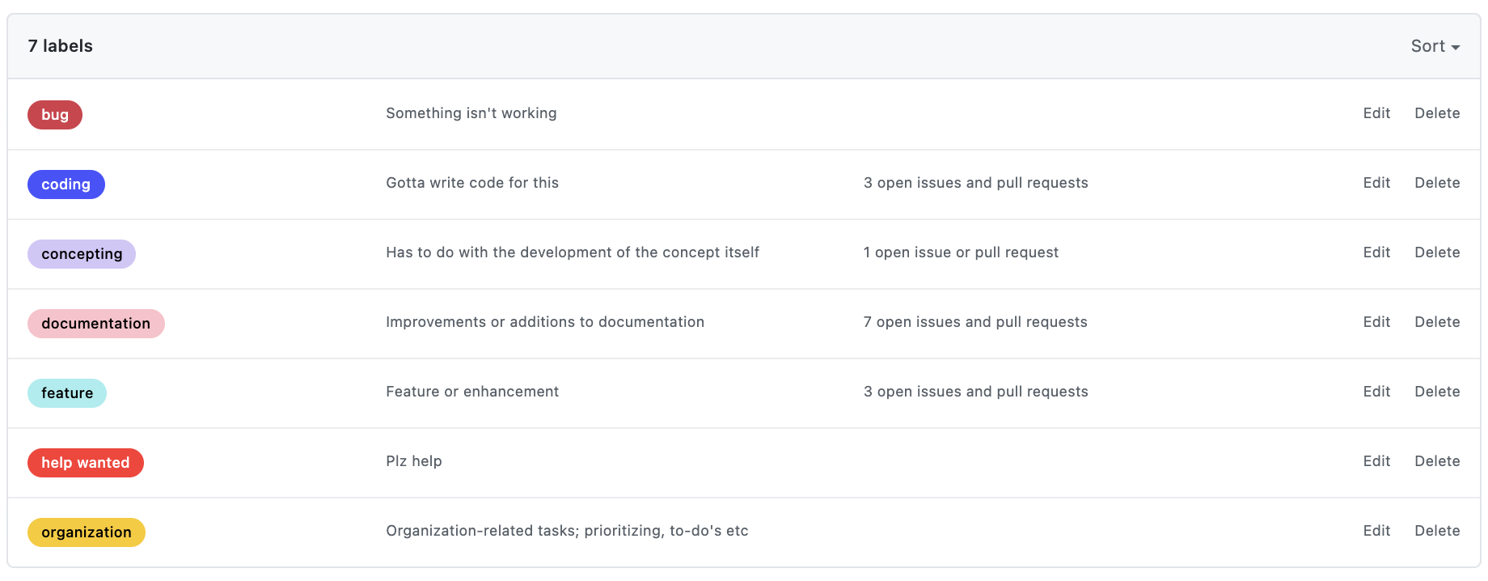Viewport: 1488px width, 581px height.
Task: View 7 open issues for documentation
Action: [x=975, y=322]
